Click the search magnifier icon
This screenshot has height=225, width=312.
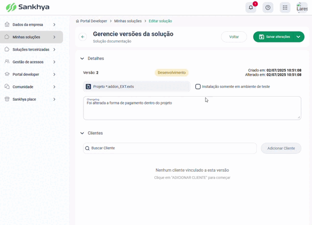[87, 148]
